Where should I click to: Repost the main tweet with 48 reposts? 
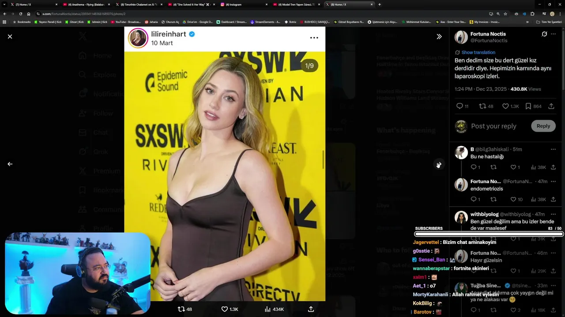point(486,106)
